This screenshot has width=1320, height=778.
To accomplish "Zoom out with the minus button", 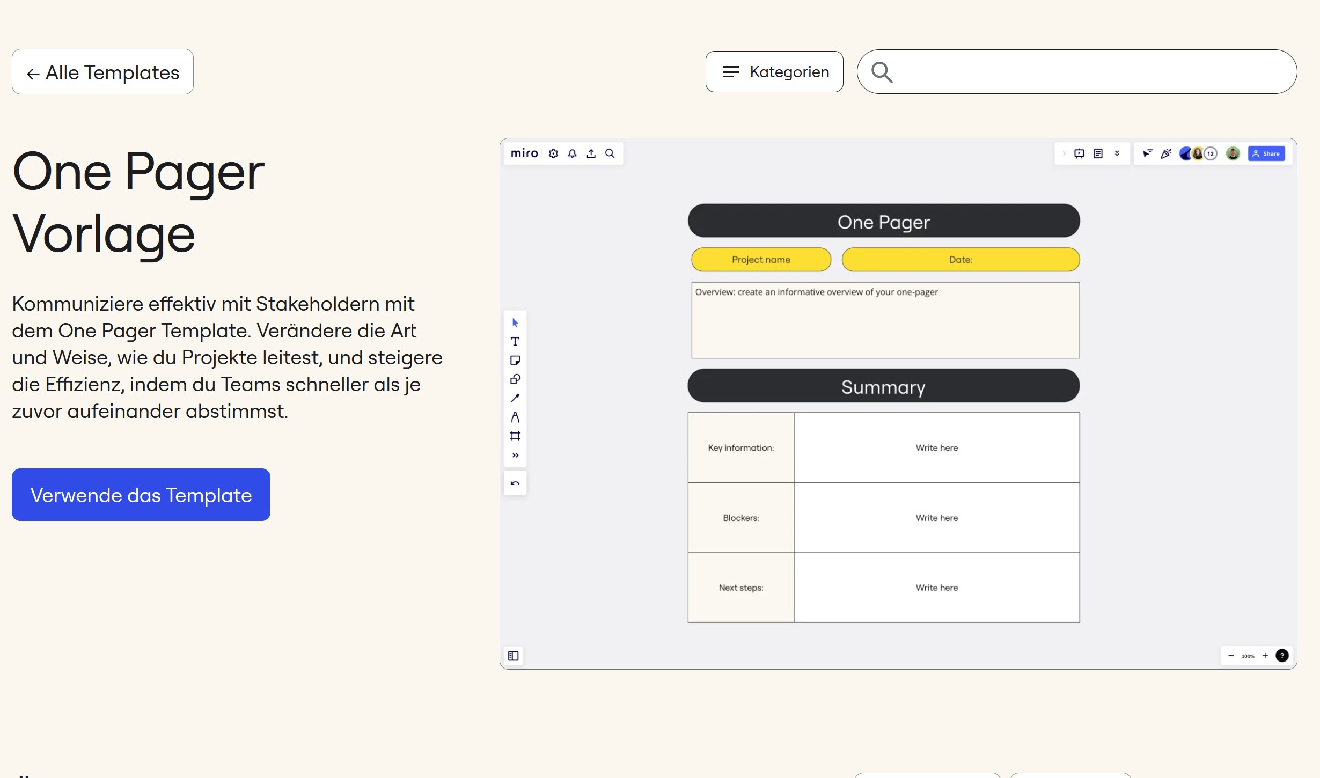I will pos(1231,656).
